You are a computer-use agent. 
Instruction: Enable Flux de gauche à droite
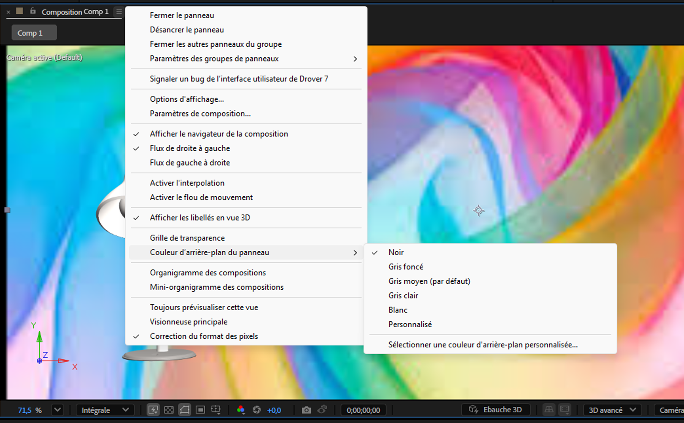point(190,163)
